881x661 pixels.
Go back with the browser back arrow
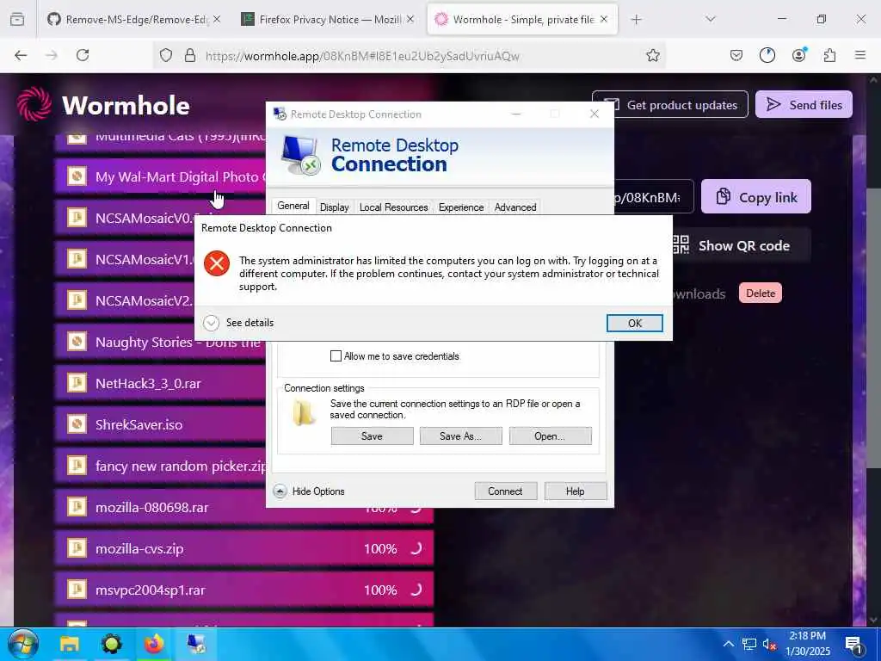click(21, 55)
